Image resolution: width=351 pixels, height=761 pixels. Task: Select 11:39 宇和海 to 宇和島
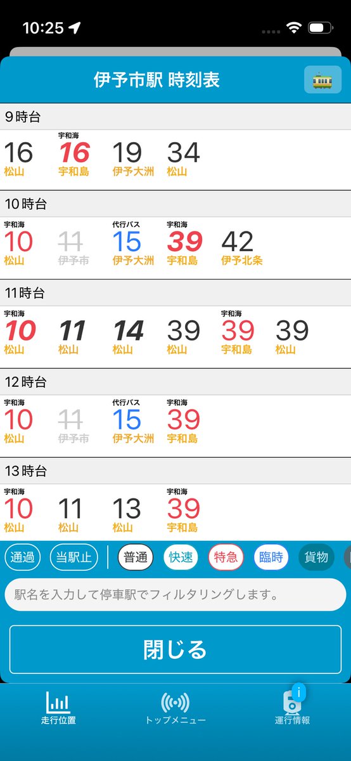click(x=238, y=332)
